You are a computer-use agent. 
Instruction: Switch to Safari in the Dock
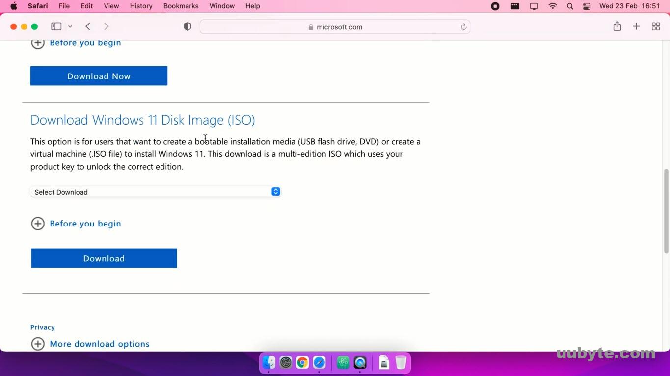pyautogui.click(x=319, y=363)
